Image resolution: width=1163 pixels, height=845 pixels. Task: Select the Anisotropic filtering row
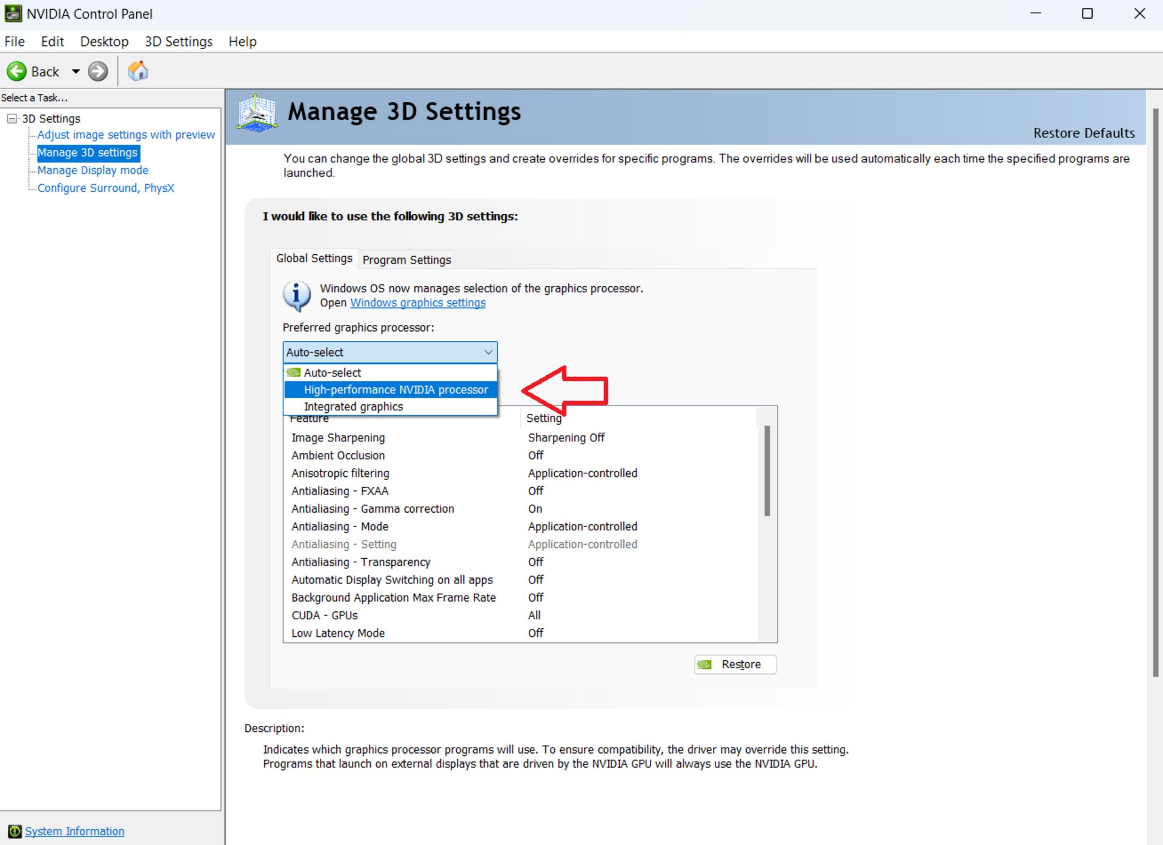(521, 473)
